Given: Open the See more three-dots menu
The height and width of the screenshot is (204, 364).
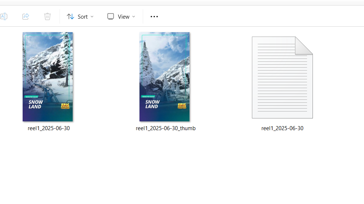Looking at the screenshot, I should pyautogui.click(x=154, y=17).
